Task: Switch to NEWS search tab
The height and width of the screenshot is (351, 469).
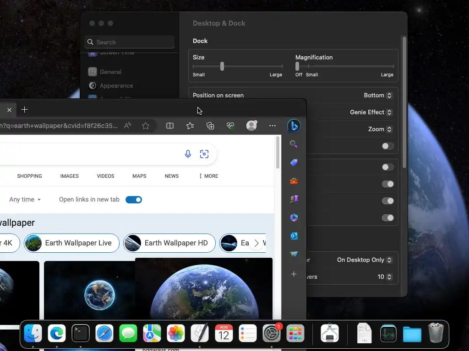Action: pyautogui.click(x=172, y=176)
